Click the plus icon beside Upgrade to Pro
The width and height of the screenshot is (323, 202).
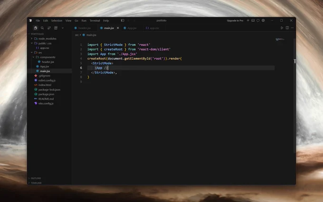(248, 20)
